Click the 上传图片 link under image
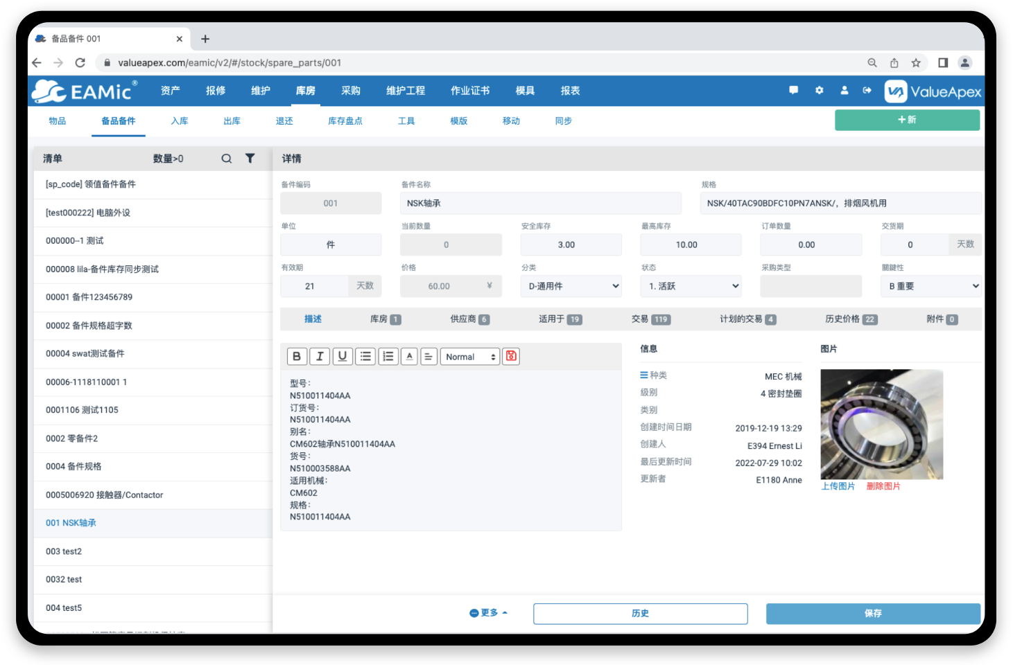This screenshot has height=667, width=1013. pos(838,486)
